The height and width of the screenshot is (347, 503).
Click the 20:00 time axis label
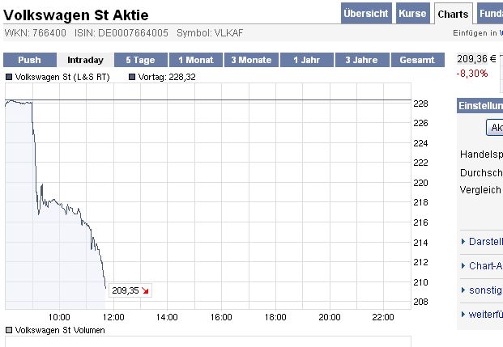tap(330, 317)
